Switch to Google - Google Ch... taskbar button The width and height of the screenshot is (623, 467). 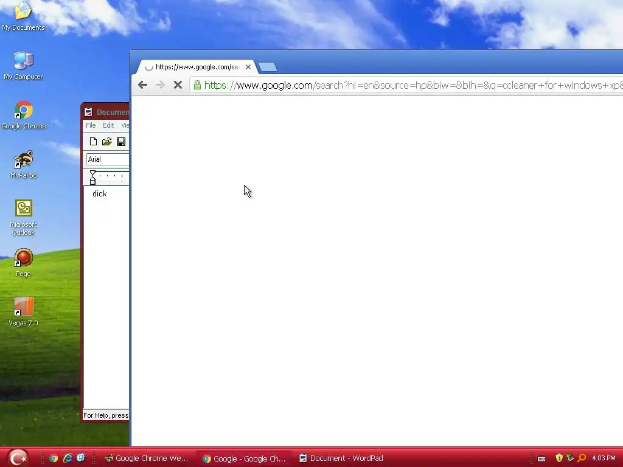tap(244, 458)
